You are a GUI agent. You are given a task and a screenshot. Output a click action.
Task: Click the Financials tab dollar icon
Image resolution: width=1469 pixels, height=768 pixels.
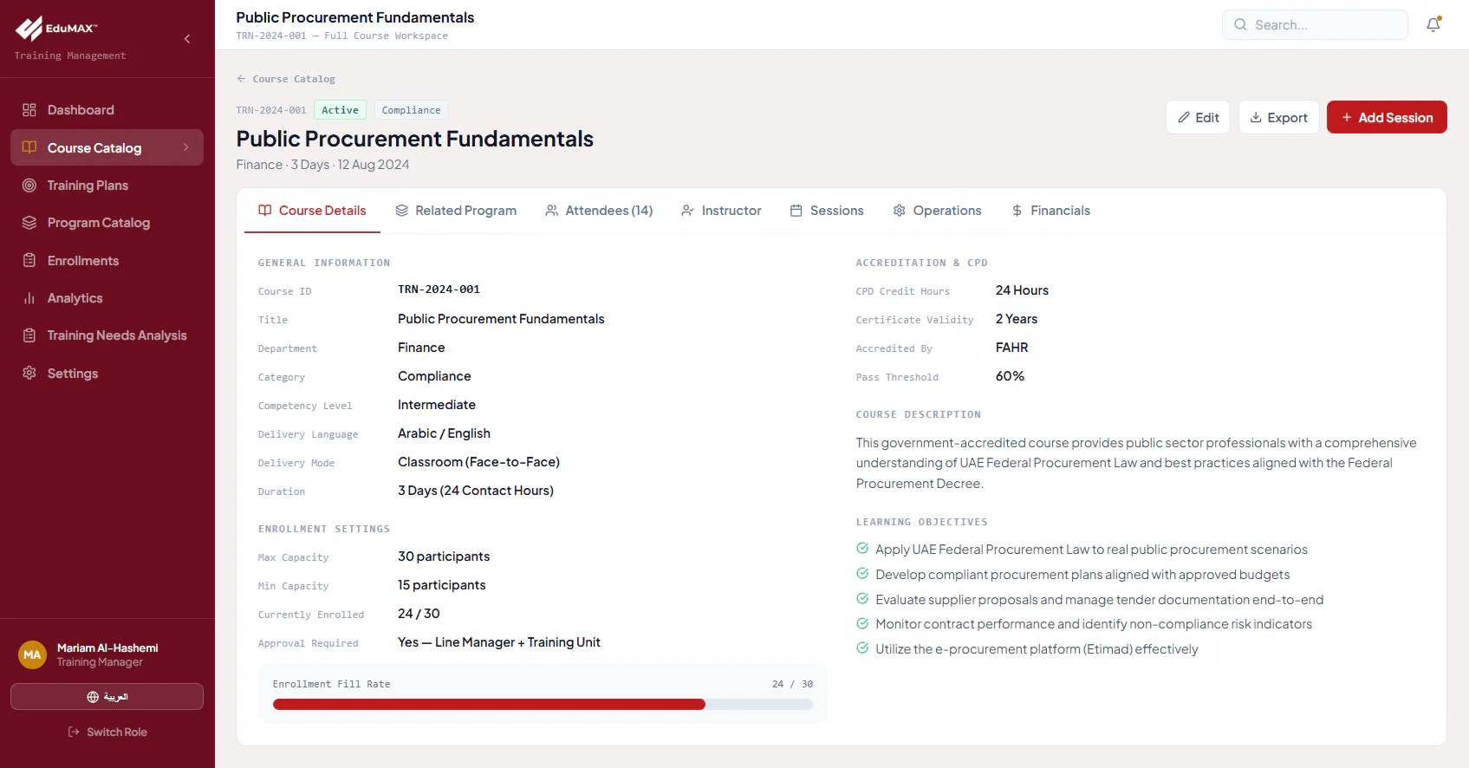(1017, 211)
